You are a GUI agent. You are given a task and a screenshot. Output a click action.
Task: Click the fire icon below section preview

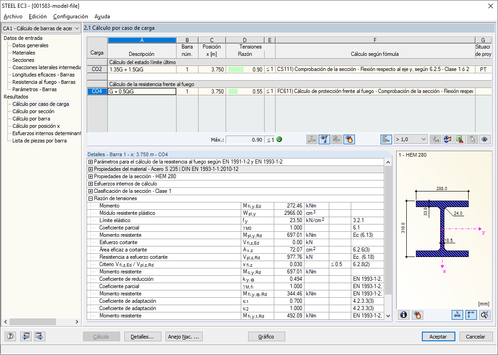tap(417, 315)
